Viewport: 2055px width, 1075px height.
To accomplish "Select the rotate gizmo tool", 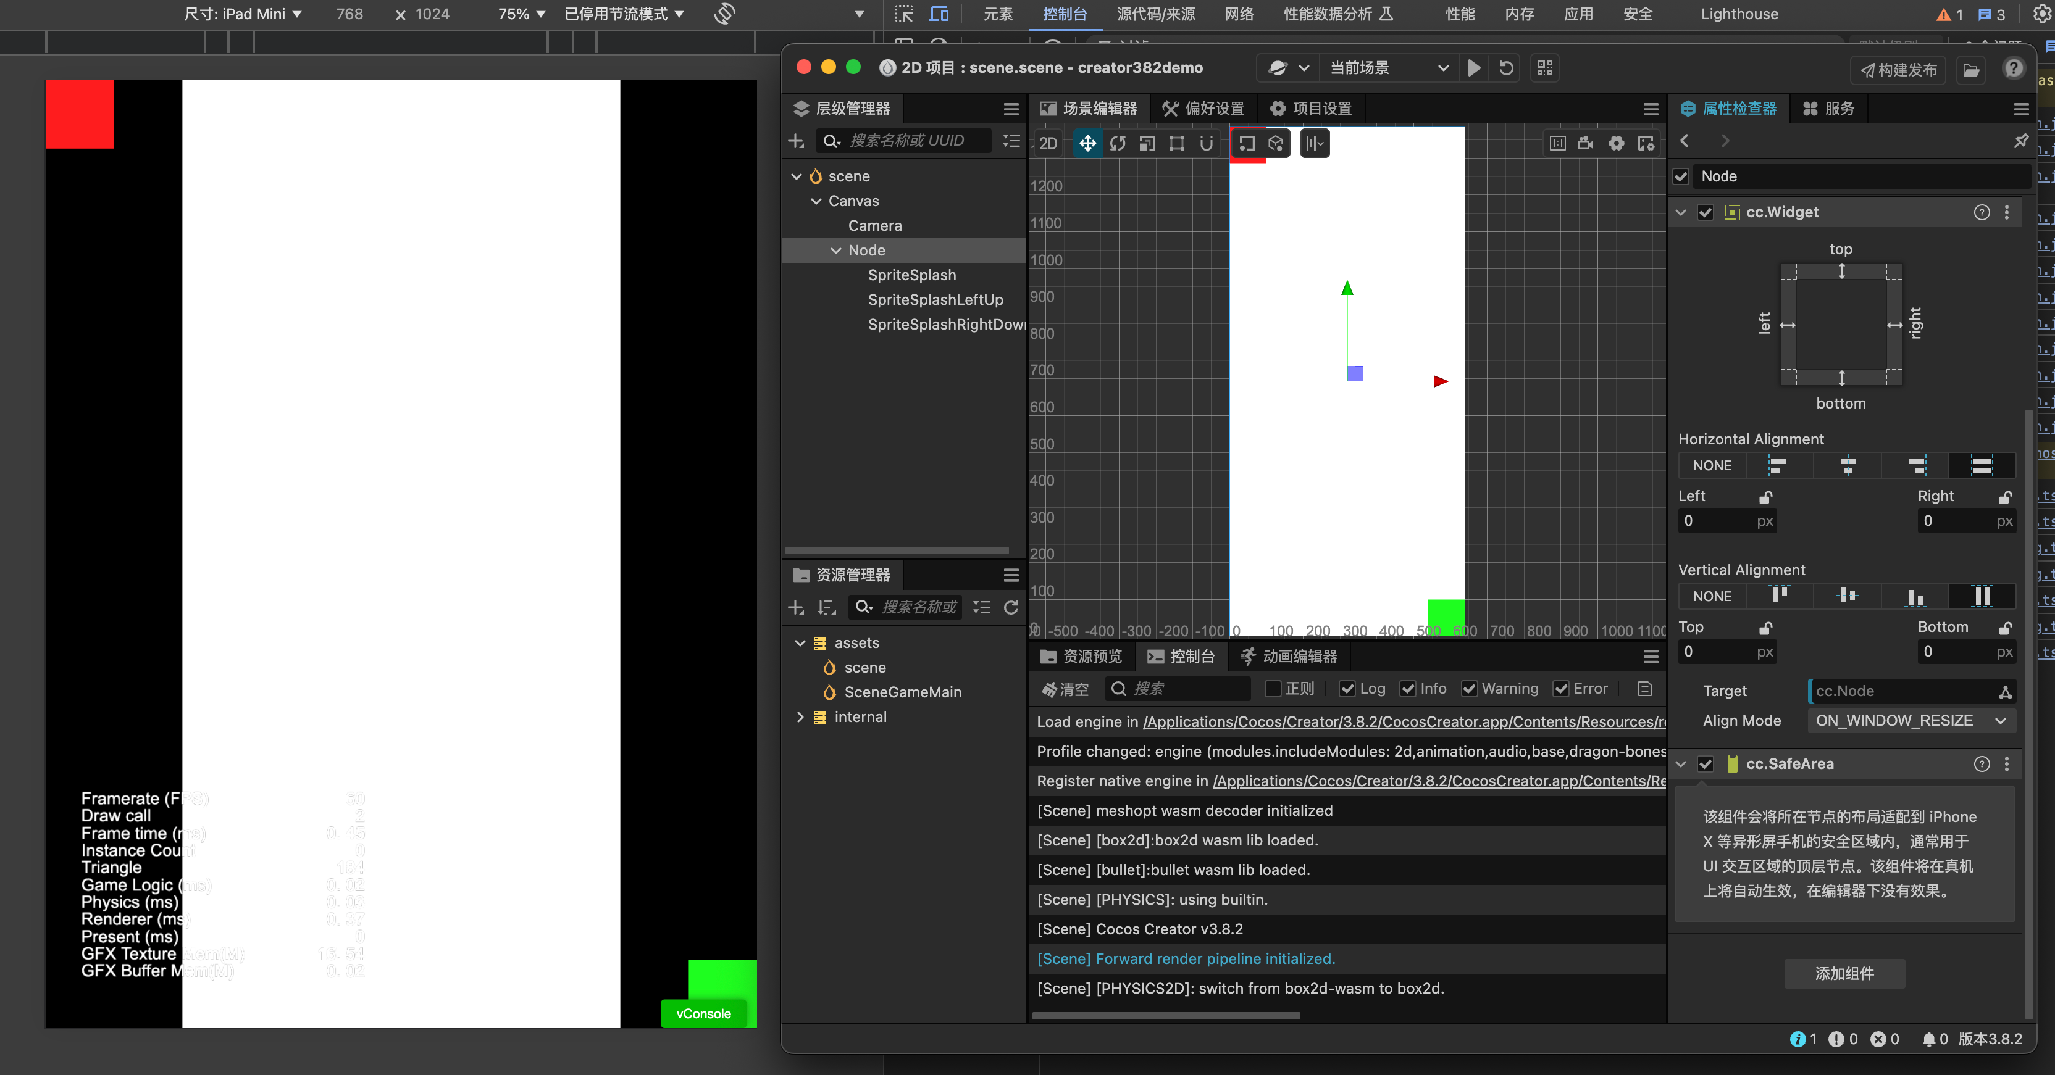I will [1117, 144].
